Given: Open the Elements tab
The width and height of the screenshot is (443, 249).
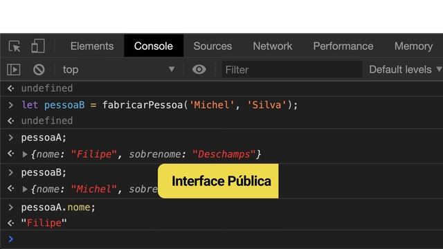Looking at the screenshot, I should 92,46.
